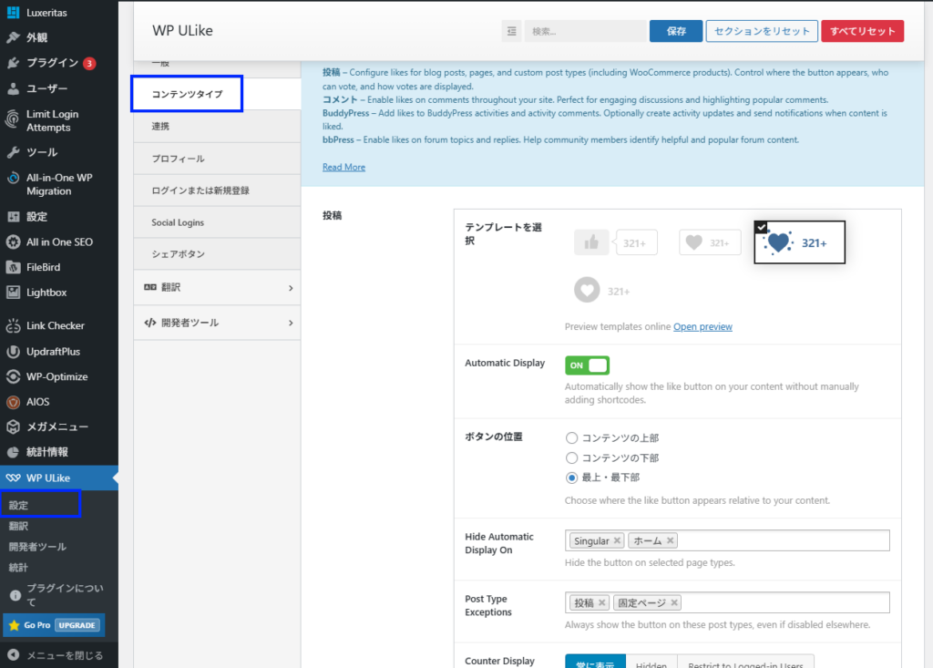933x668 pixels.
Task: Click the expand-all icon beside search box
Action: (x=511, y=31)
